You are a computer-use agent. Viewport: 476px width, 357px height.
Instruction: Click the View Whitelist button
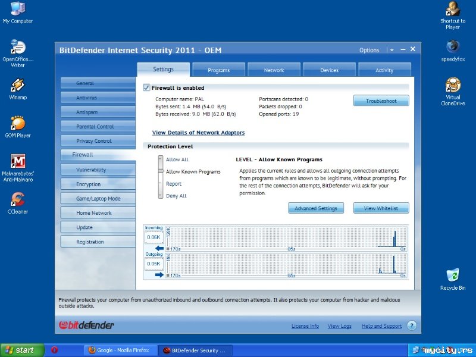381,208
